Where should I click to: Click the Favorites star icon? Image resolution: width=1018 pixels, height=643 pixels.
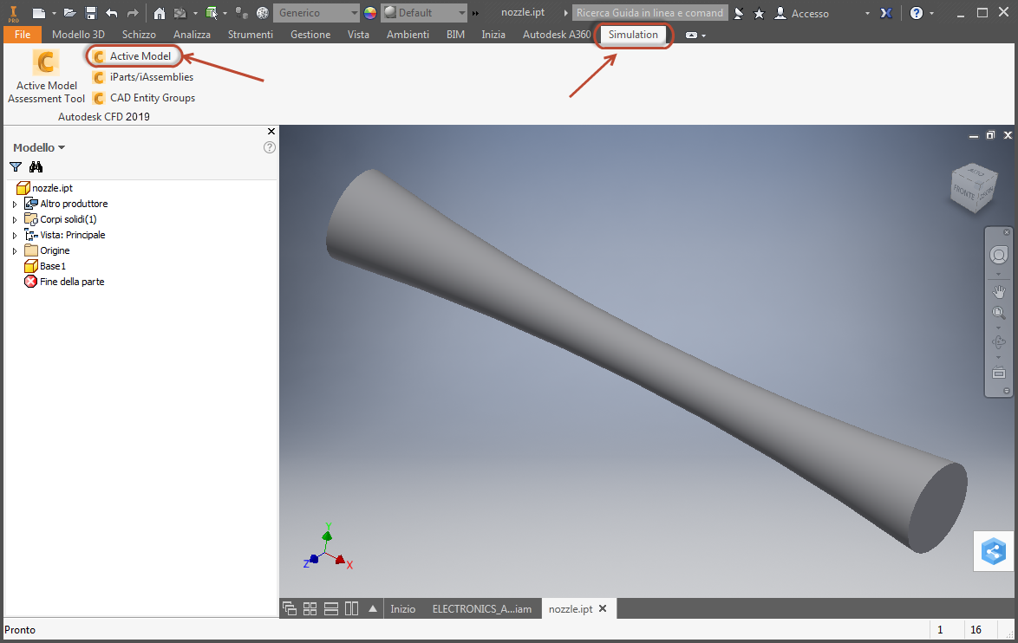pos(759,13)
